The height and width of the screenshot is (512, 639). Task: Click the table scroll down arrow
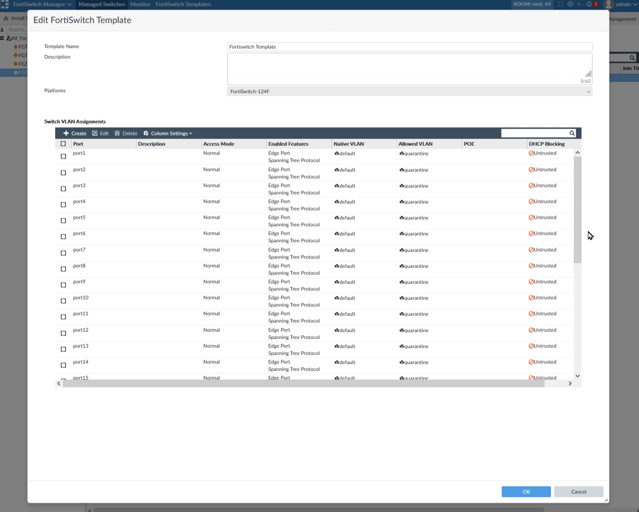click(577, 376)
